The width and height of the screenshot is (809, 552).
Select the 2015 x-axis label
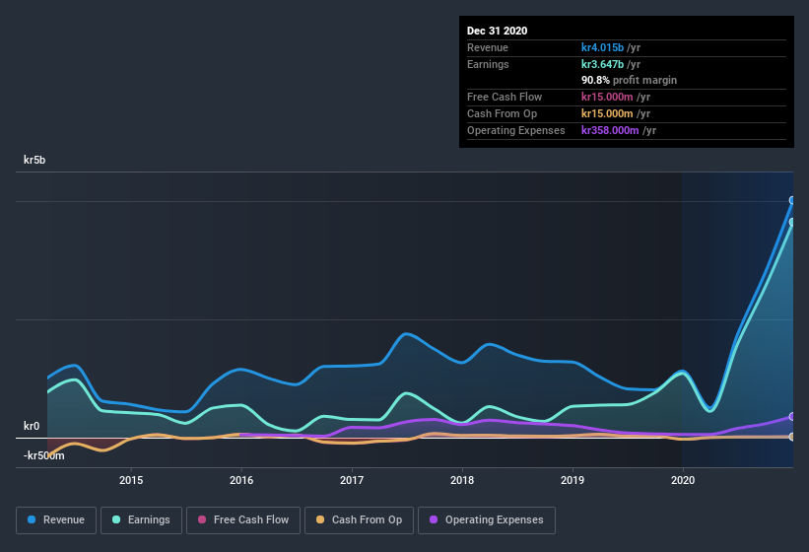[131, 481]
